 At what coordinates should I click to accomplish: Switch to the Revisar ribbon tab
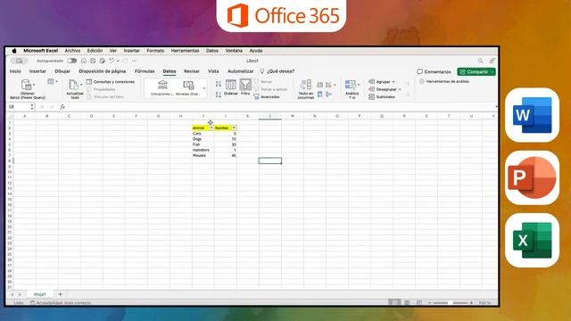pos(192,71)
